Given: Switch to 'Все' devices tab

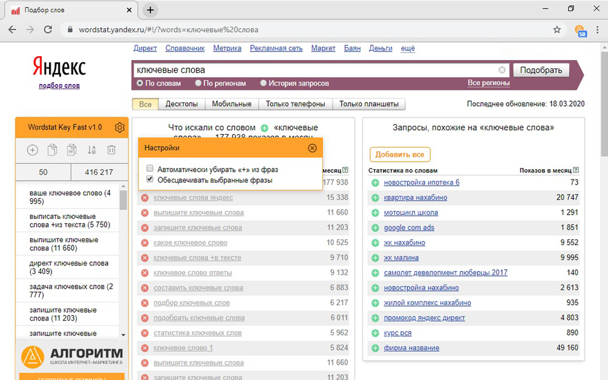Looking at the screenshot, I should 145,104.
